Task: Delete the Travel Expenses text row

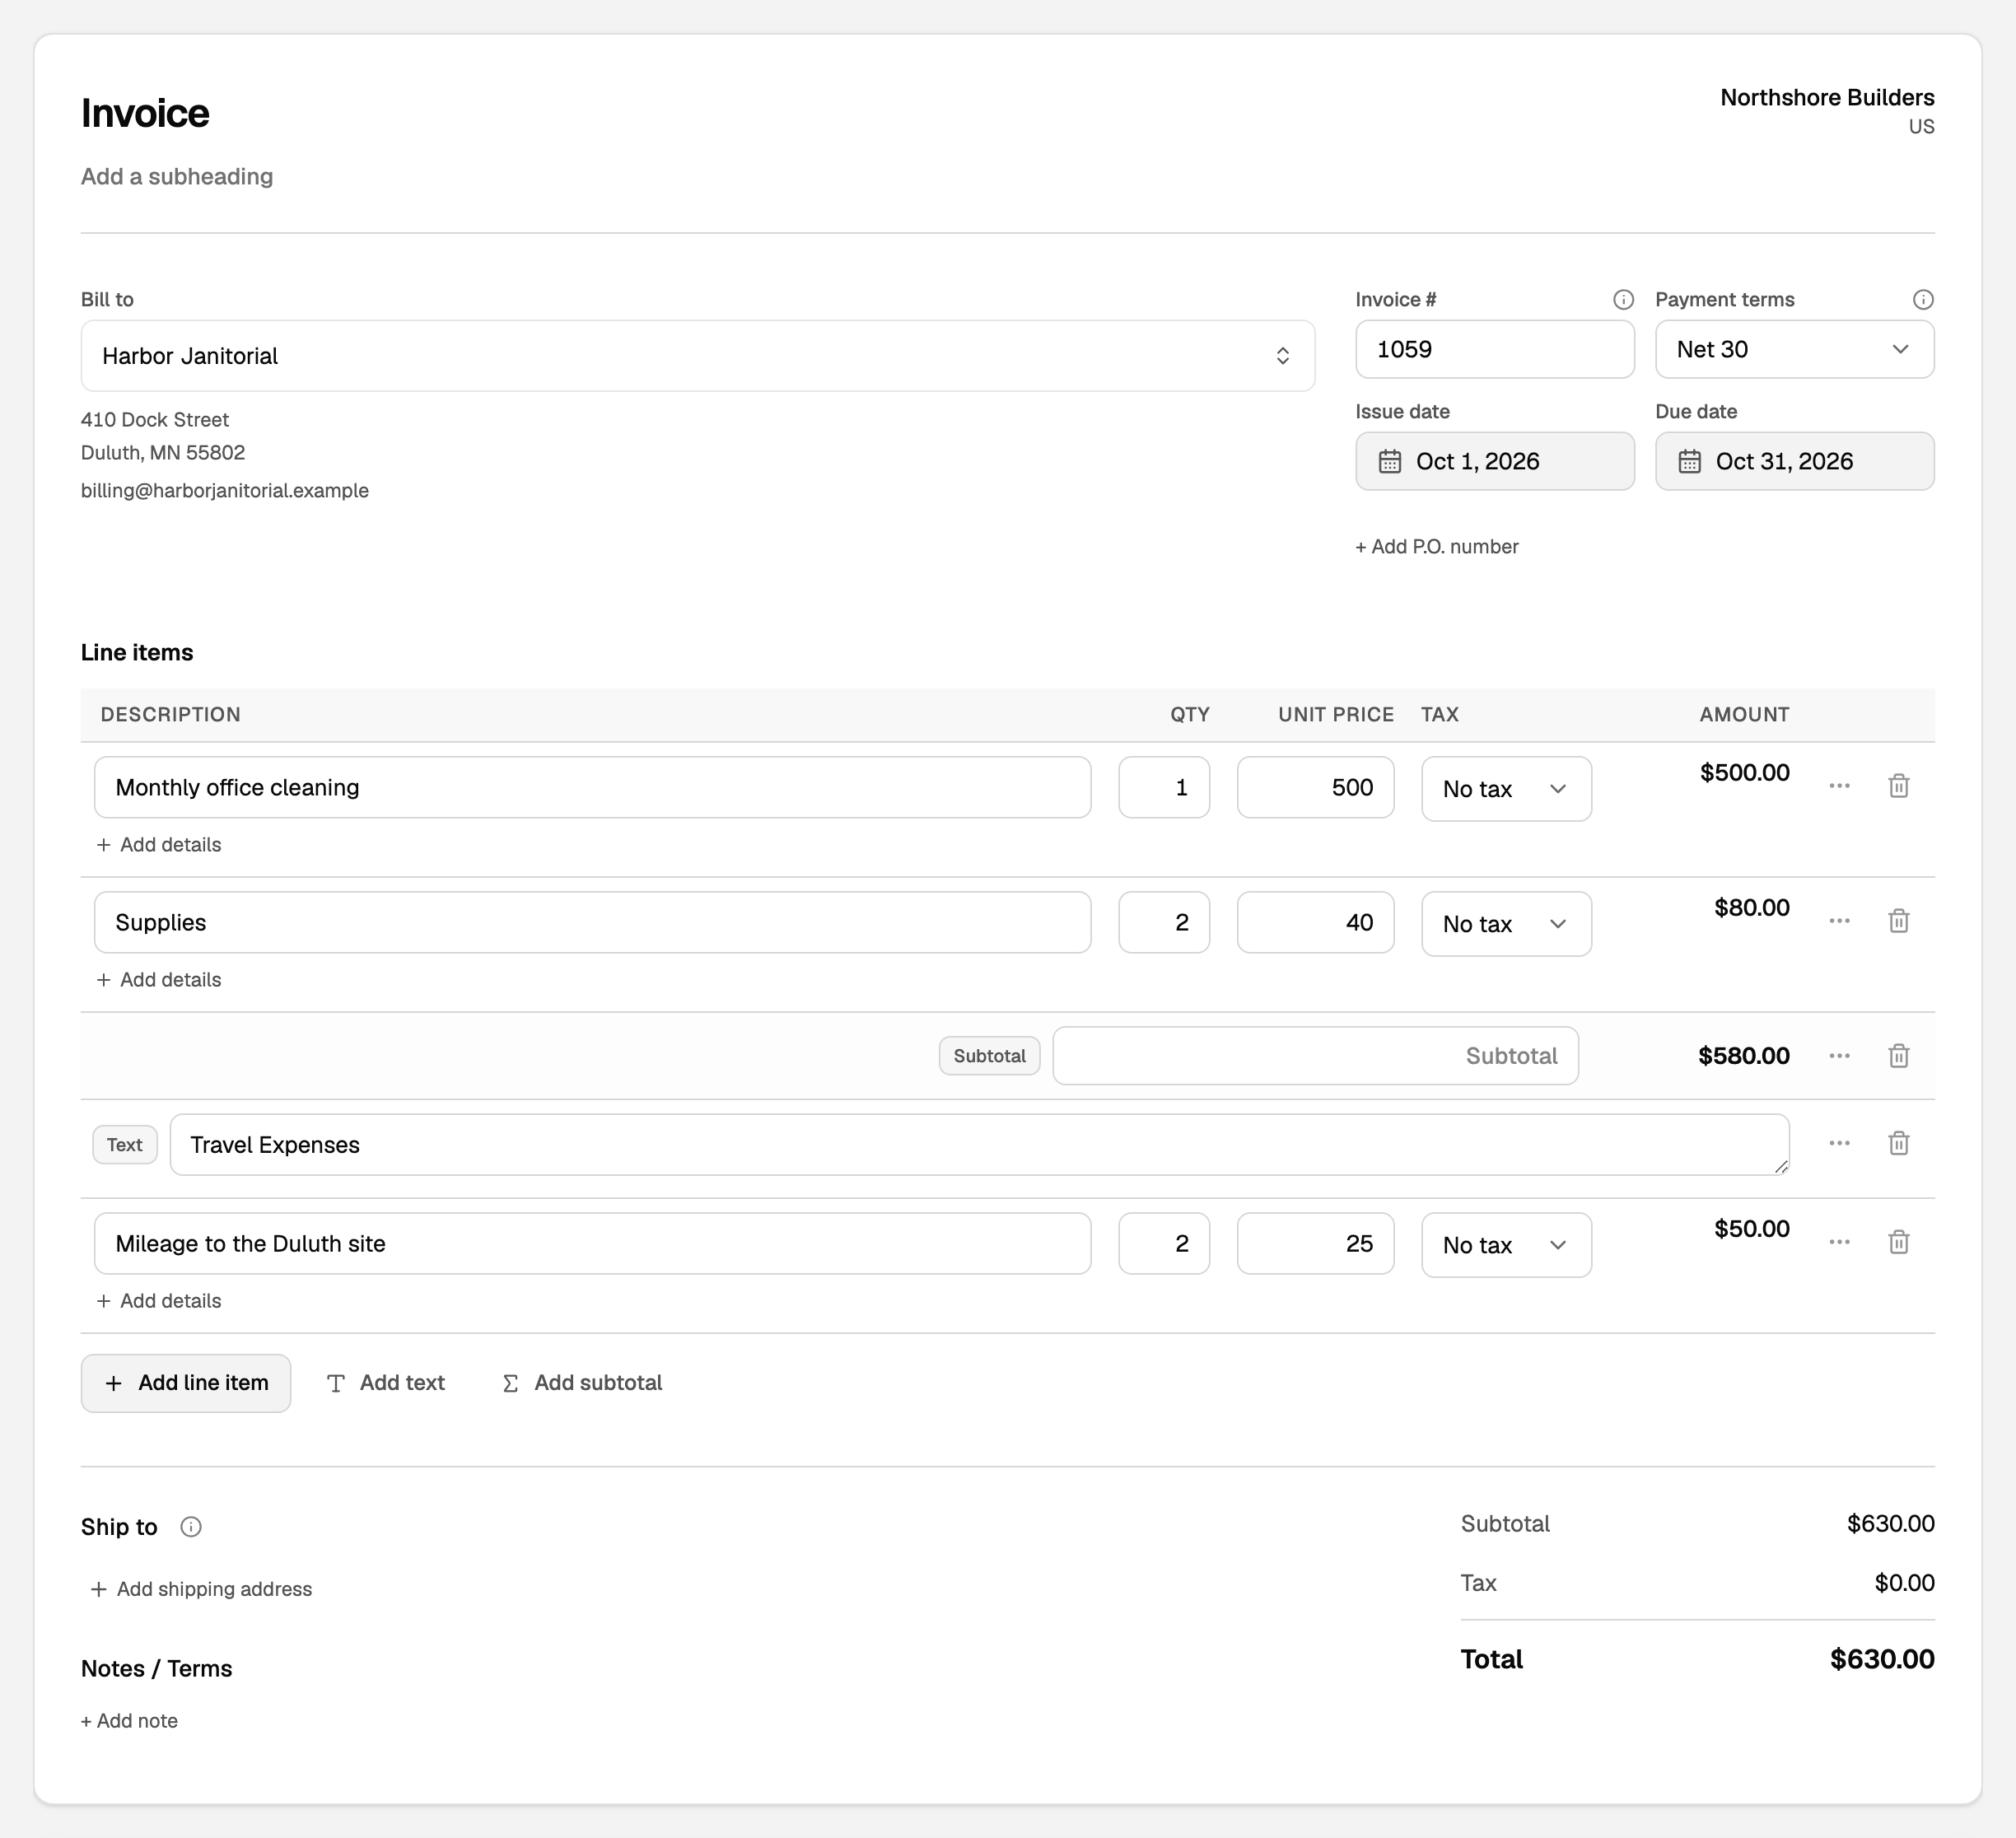Action: [x=1898, y=1143]
